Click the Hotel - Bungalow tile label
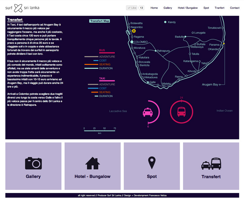This screenshot has width=244, height=202. pos(92,177)
